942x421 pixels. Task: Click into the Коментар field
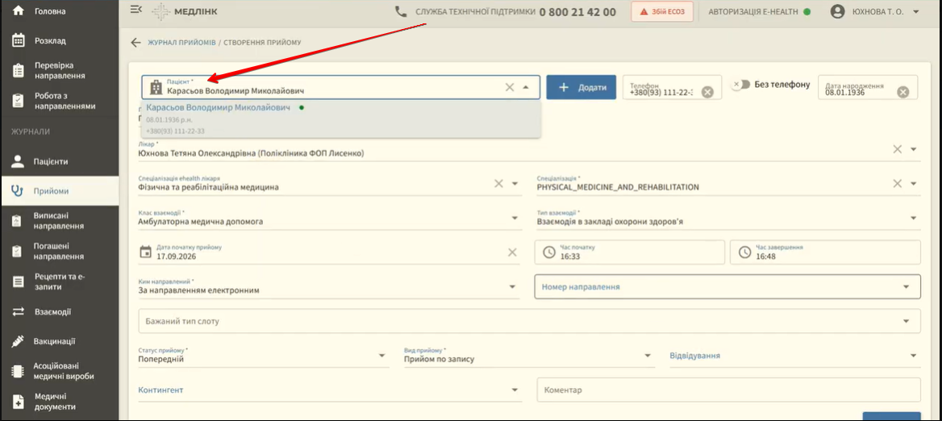point(729,390)
